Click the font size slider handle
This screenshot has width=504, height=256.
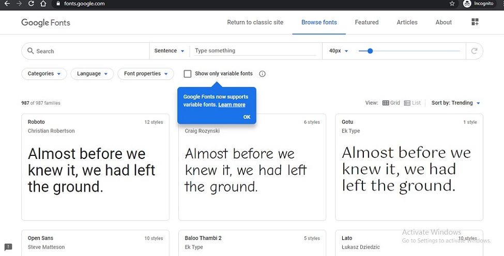[x=370, y=51]
